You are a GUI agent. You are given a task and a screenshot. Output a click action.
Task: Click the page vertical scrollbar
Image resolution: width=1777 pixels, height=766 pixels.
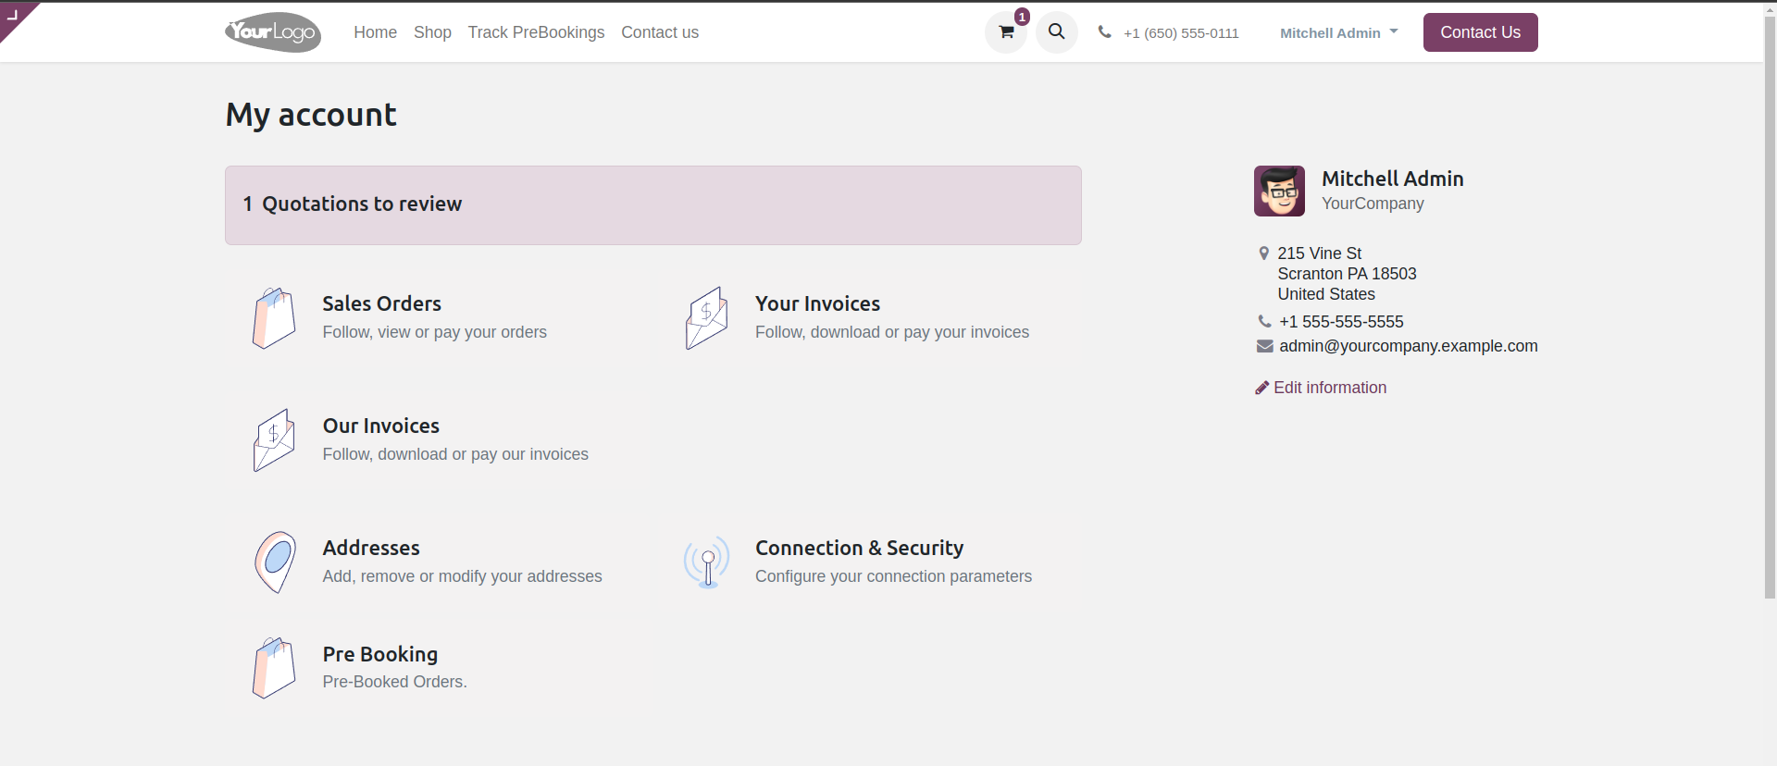[x=1769, y=324]
